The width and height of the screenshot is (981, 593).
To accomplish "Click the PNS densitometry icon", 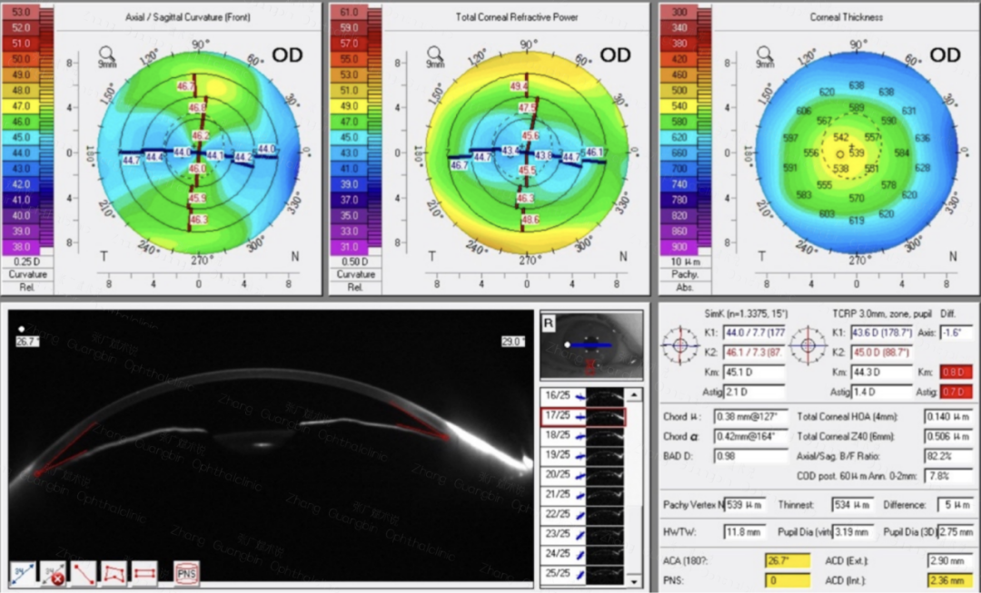I will tap(185, 572).
